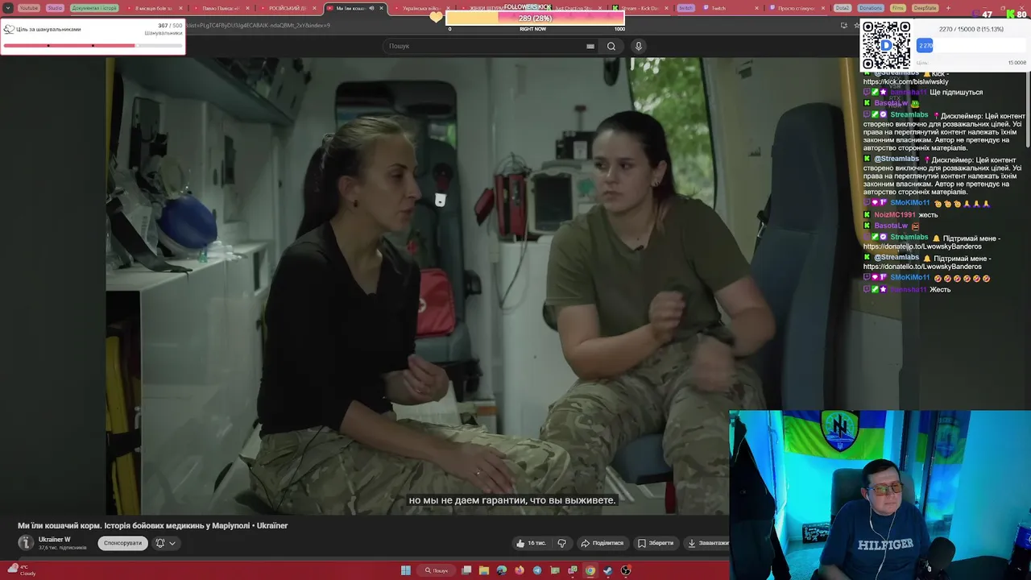
Task: Open the Donations tab group
Action: 871,8
